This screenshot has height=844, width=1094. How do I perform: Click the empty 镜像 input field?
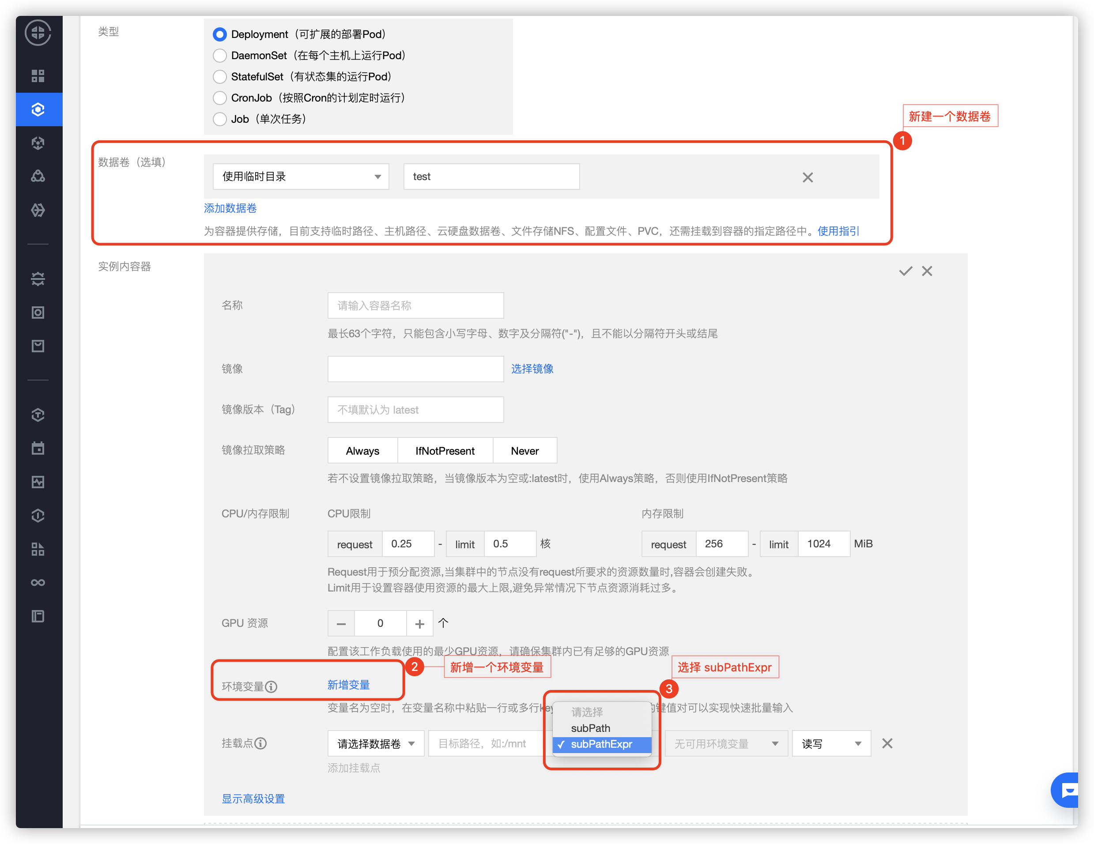[x=416, y=369]
